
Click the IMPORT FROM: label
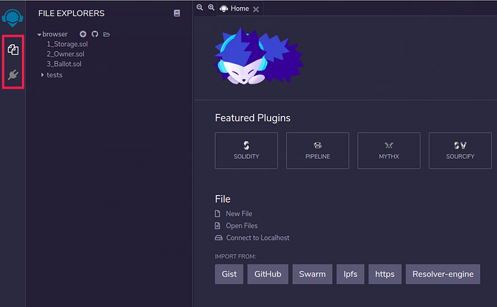[235, 257]
